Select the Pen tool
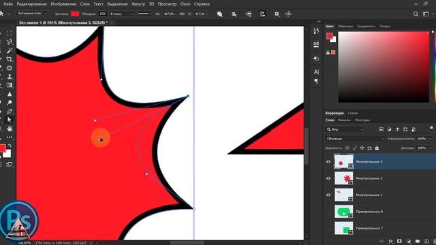Viewport: 436px width, 245px height. click(x=9, y=112)
